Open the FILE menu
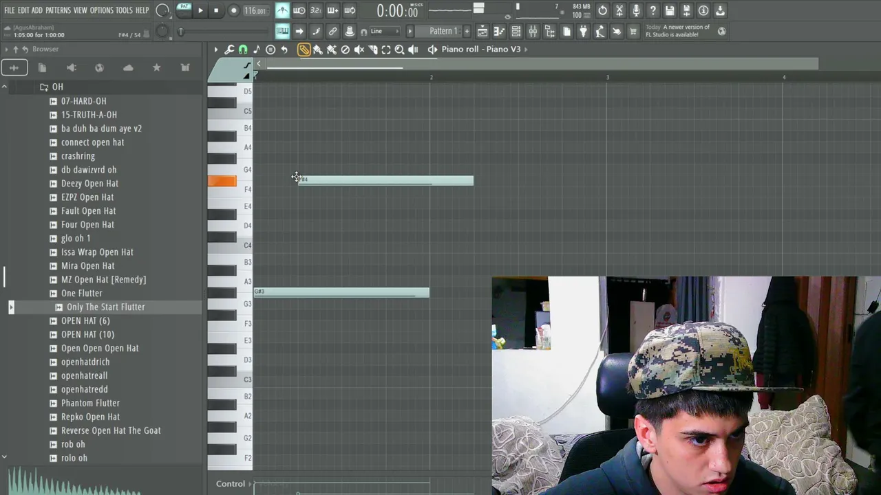881x495 pixels. click(10, 10)
